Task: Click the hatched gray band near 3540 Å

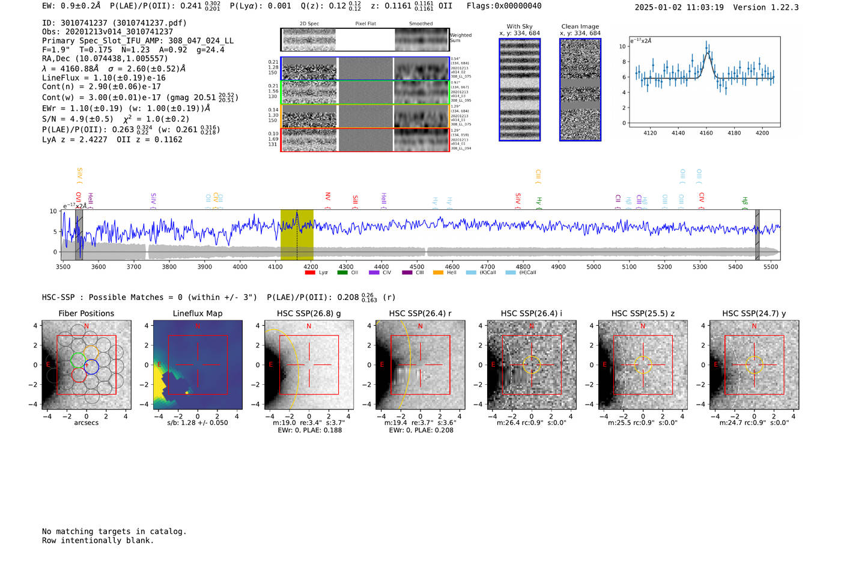Action: [x=79, y=235]
